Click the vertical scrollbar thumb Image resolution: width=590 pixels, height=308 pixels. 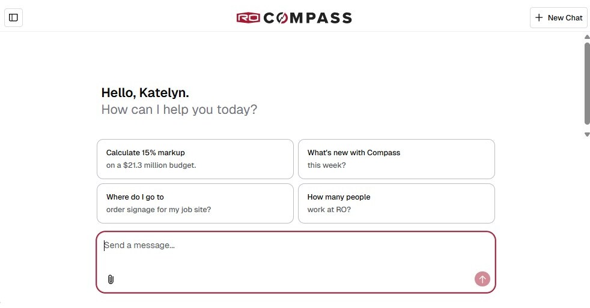pyautogui.click(x=587, y=83)
